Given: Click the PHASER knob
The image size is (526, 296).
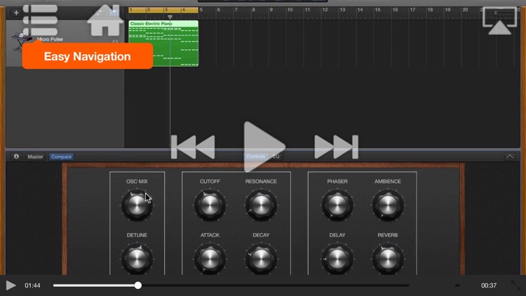Looking at the screenshot, I should (337, 205).
